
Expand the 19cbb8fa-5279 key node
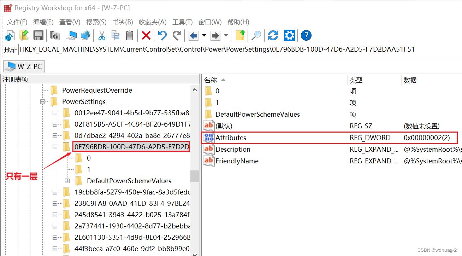(x=55, y=192)
